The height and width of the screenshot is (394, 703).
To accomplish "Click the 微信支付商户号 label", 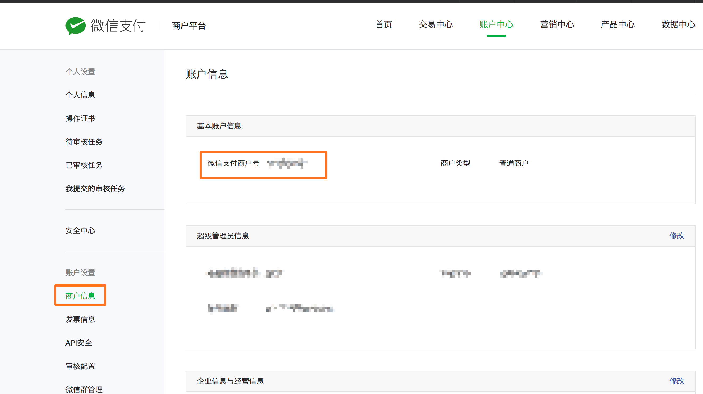I will click(234, 163).
